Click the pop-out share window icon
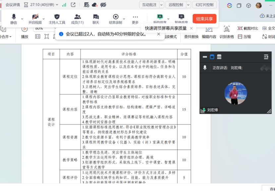 (x=73, y=5)
